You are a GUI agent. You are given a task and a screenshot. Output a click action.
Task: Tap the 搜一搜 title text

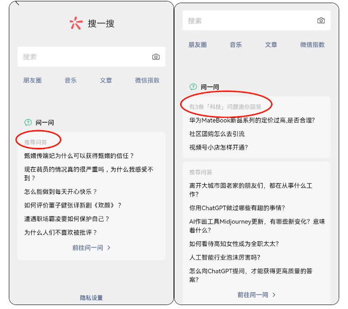[x=101, y=23]
